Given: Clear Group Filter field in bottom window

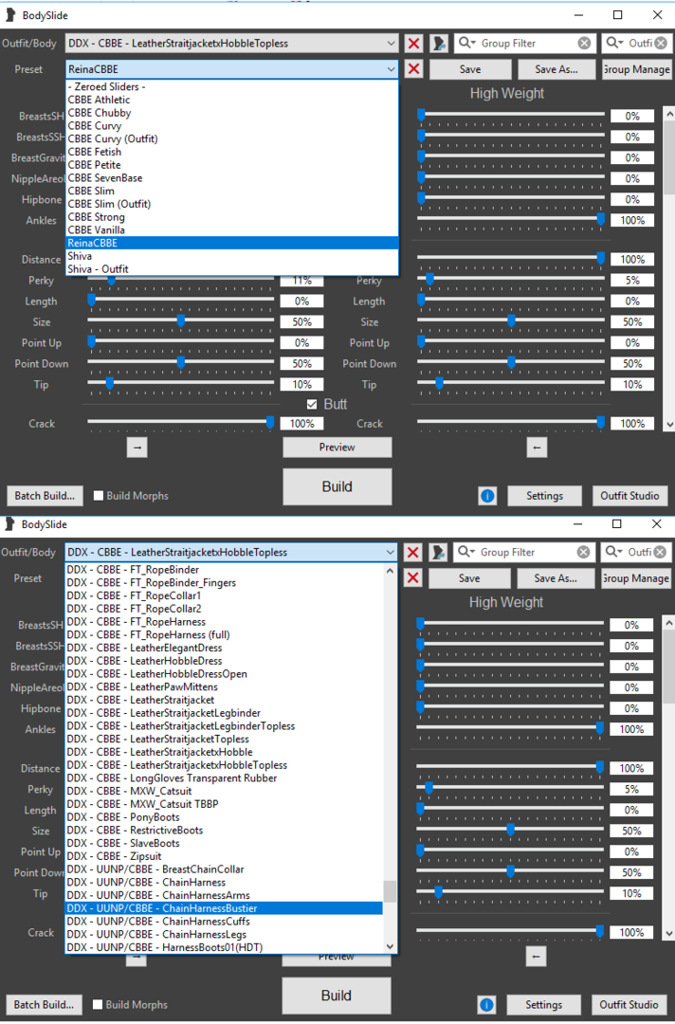Looking at the screenshot, I should [584, 552].
